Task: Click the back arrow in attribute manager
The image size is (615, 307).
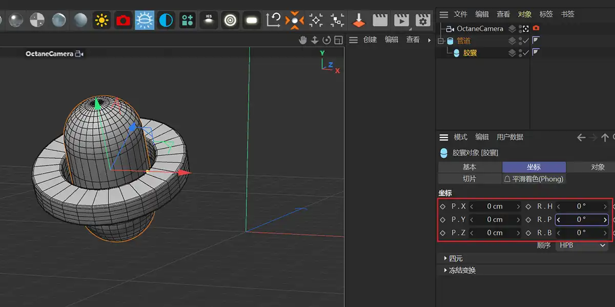Action: [x=581, y=137]
